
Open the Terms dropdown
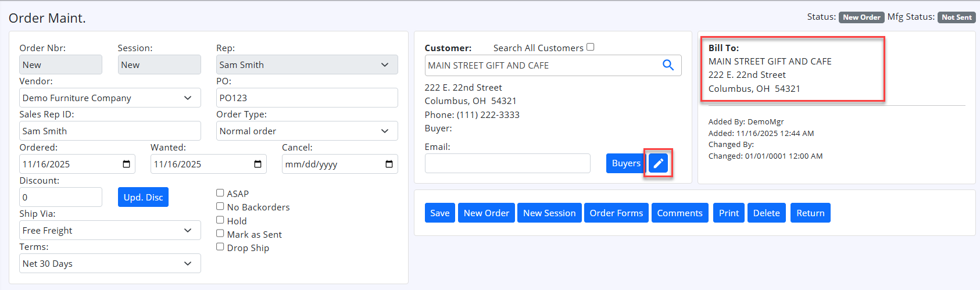pos(110,263)
